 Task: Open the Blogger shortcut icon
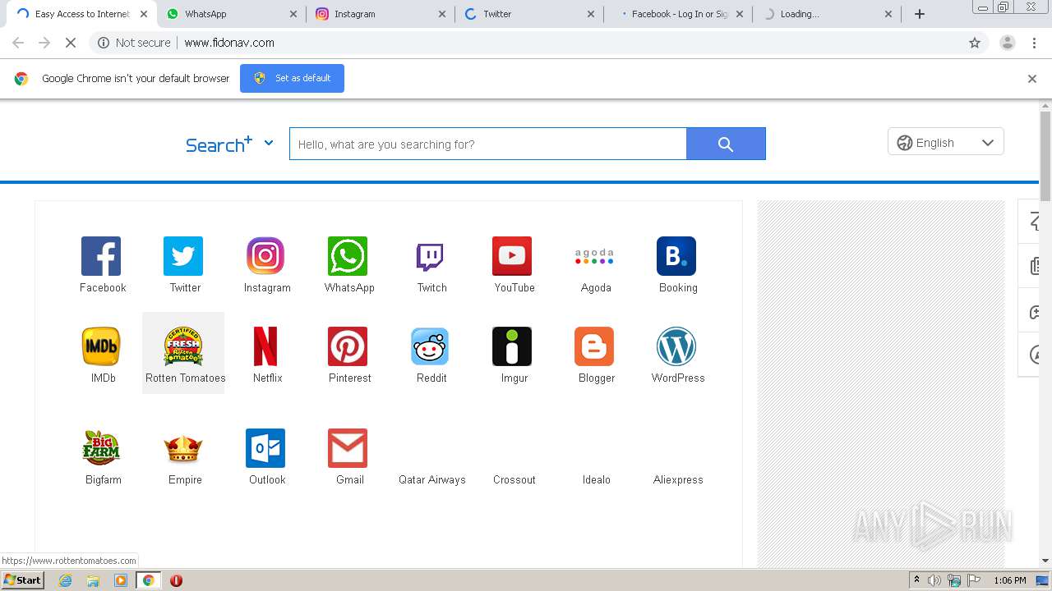(x=594, y=346)
